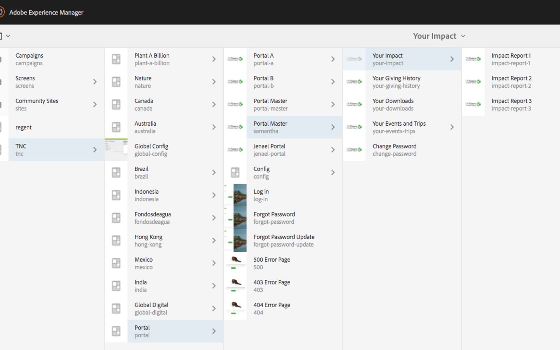Open the rail toggle dropdown at top left
This screenshot has width=560, height=350.
(x=5, y=36)
